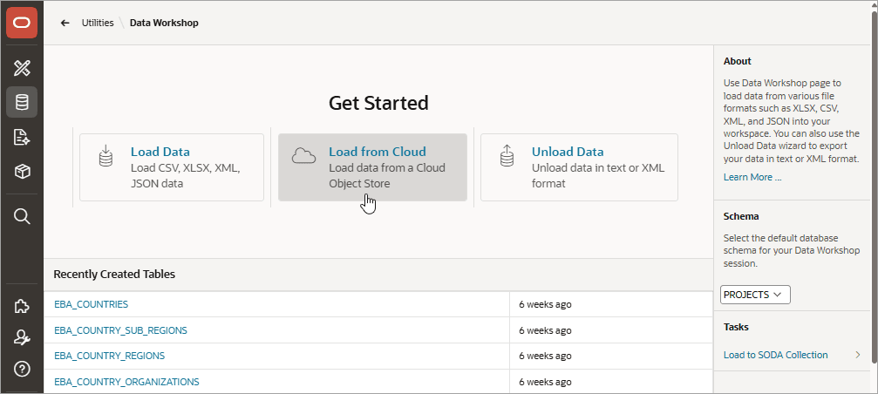Open the EBA_COUNTRY_ORGANIZATIONS table
Image resolution: width=878 pixels, height=394 pixels.
tap(126, 382)
